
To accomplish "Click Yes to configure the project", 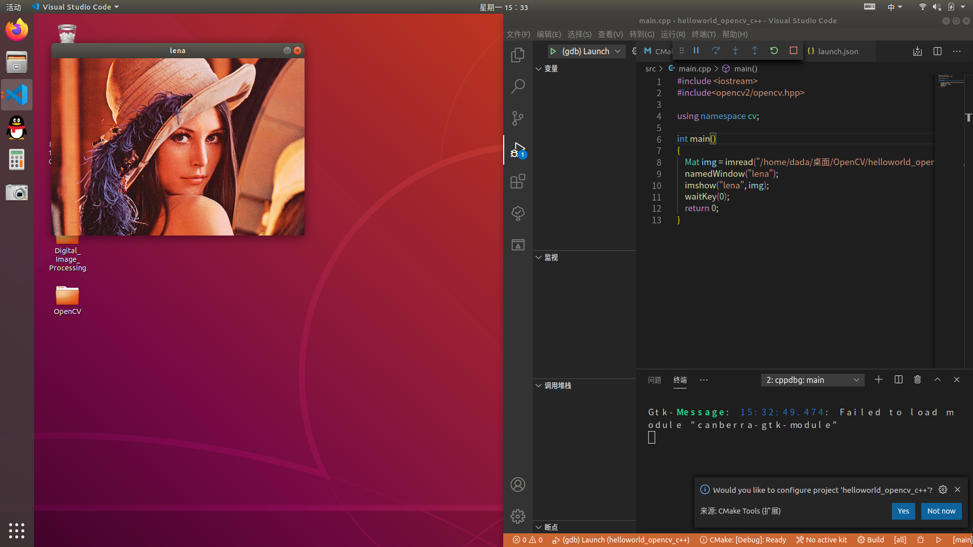I will (903, 511).
